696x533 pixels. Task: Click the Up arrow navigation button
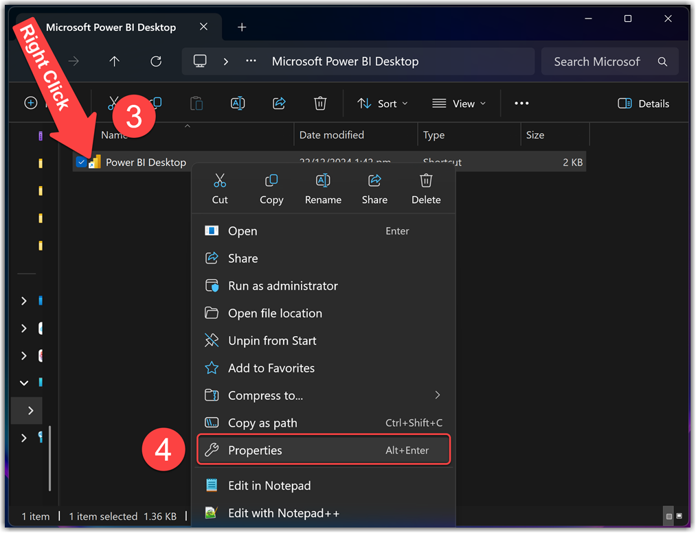tap(115, 61)
